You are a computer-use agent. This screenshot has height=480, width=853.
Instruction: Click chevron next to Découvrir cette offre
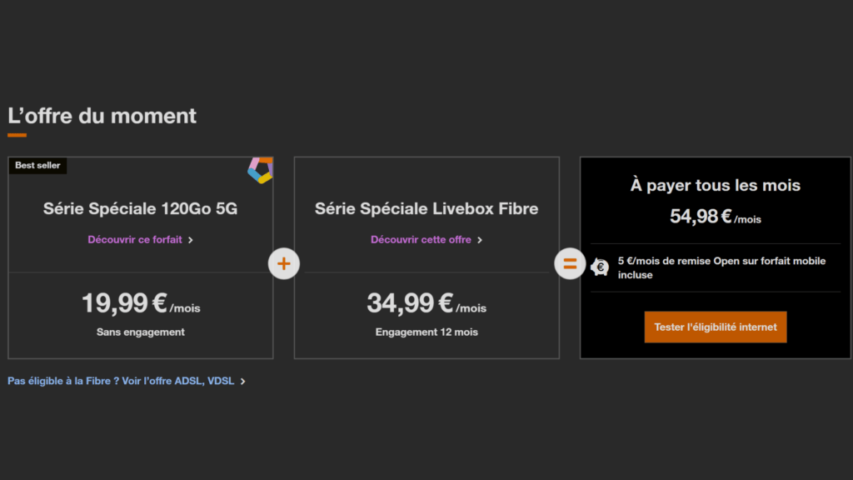479,240
